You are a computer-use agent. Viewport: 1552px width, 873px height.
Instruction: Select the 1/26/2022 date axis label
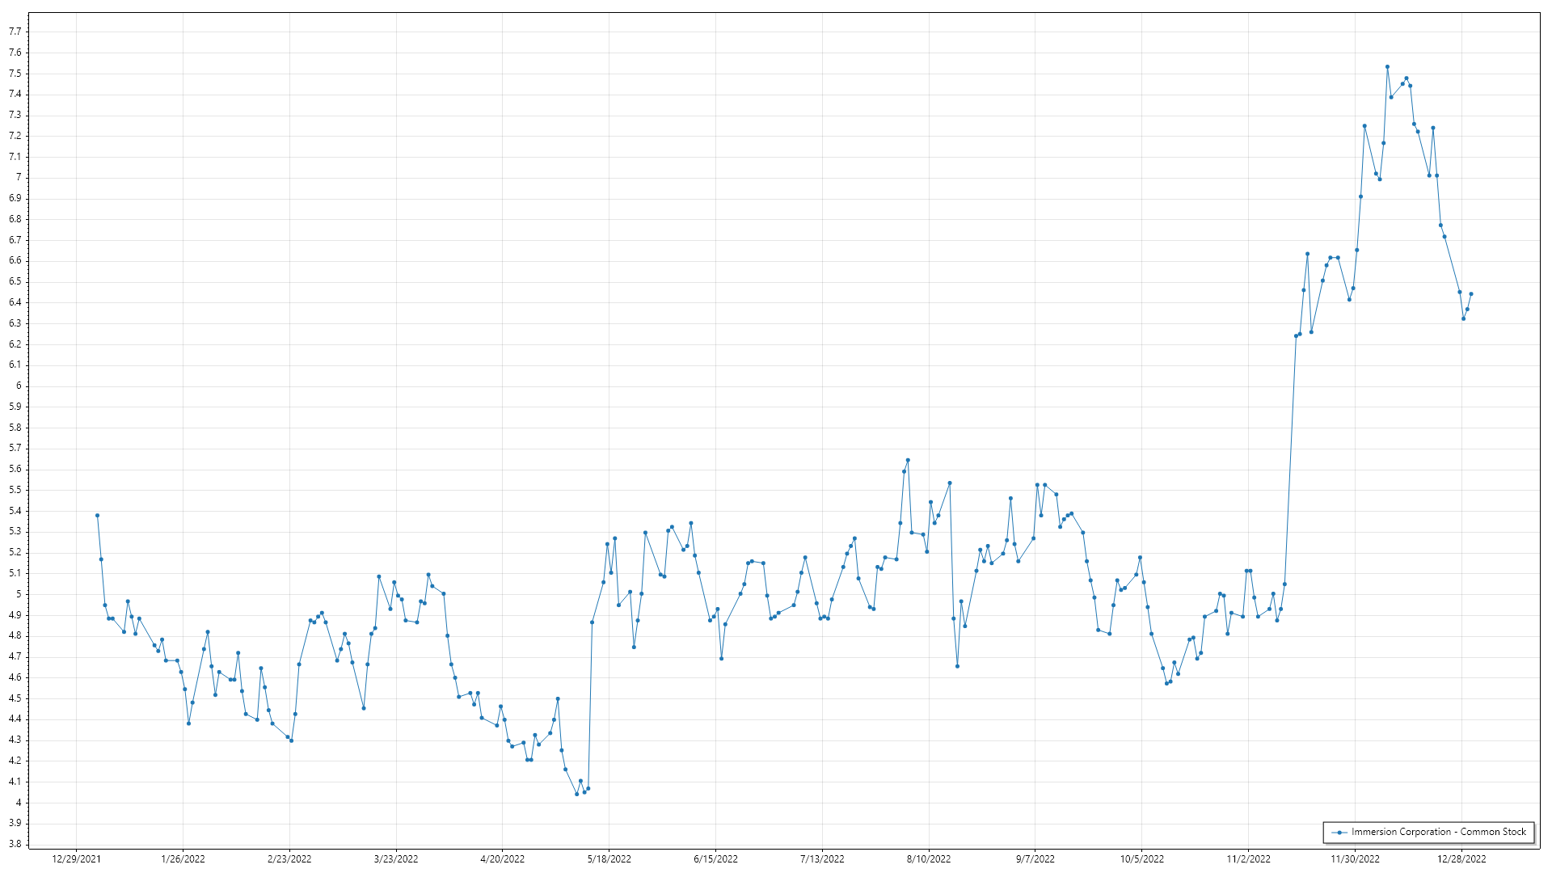pyautogui.click(x=183, y=858)
